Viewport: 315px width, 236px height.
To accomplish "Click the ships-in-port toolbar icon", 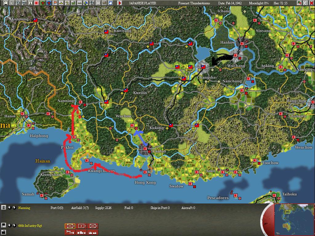I will point(80,3).
